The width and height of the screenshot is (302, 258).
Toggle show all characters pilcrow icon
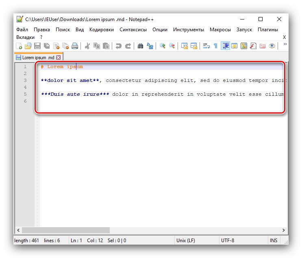pos(215,46)
